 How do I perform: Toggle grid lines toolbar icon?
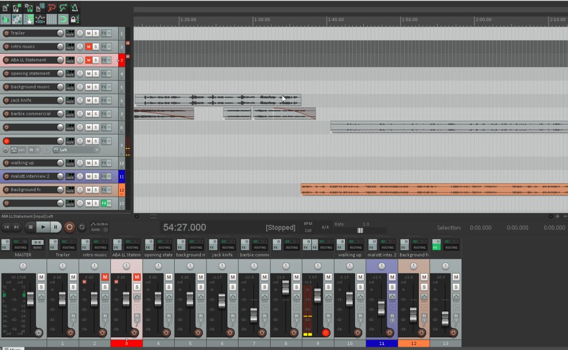pyautogui.click(x=52, y=19)
